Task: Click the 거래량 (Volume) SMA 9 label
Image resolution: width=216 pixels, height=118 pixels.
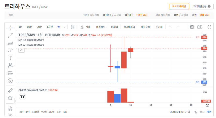Action: click(32, 90)
